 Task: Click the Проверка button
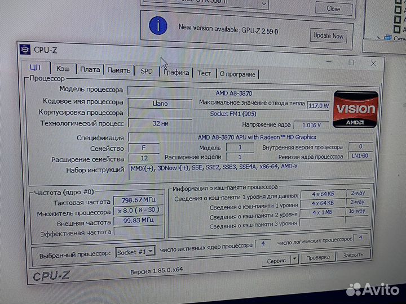pos(318,258)
